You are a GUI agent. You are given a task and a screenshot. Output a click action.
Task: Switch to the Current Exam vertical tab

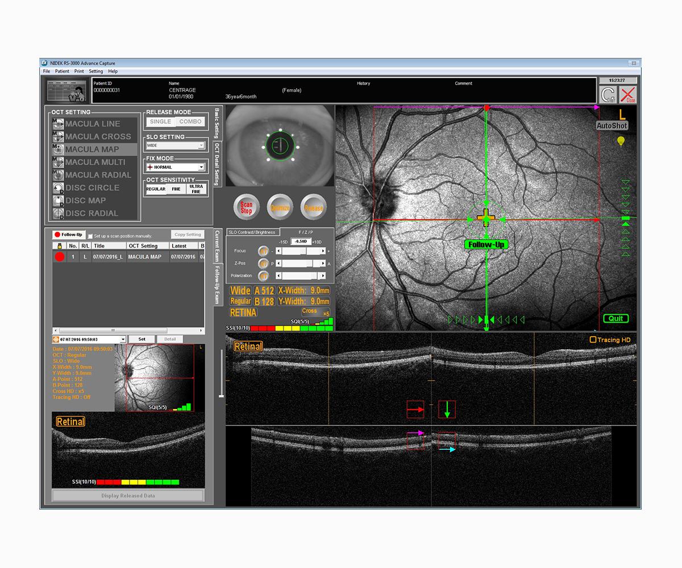click(217, 247)
